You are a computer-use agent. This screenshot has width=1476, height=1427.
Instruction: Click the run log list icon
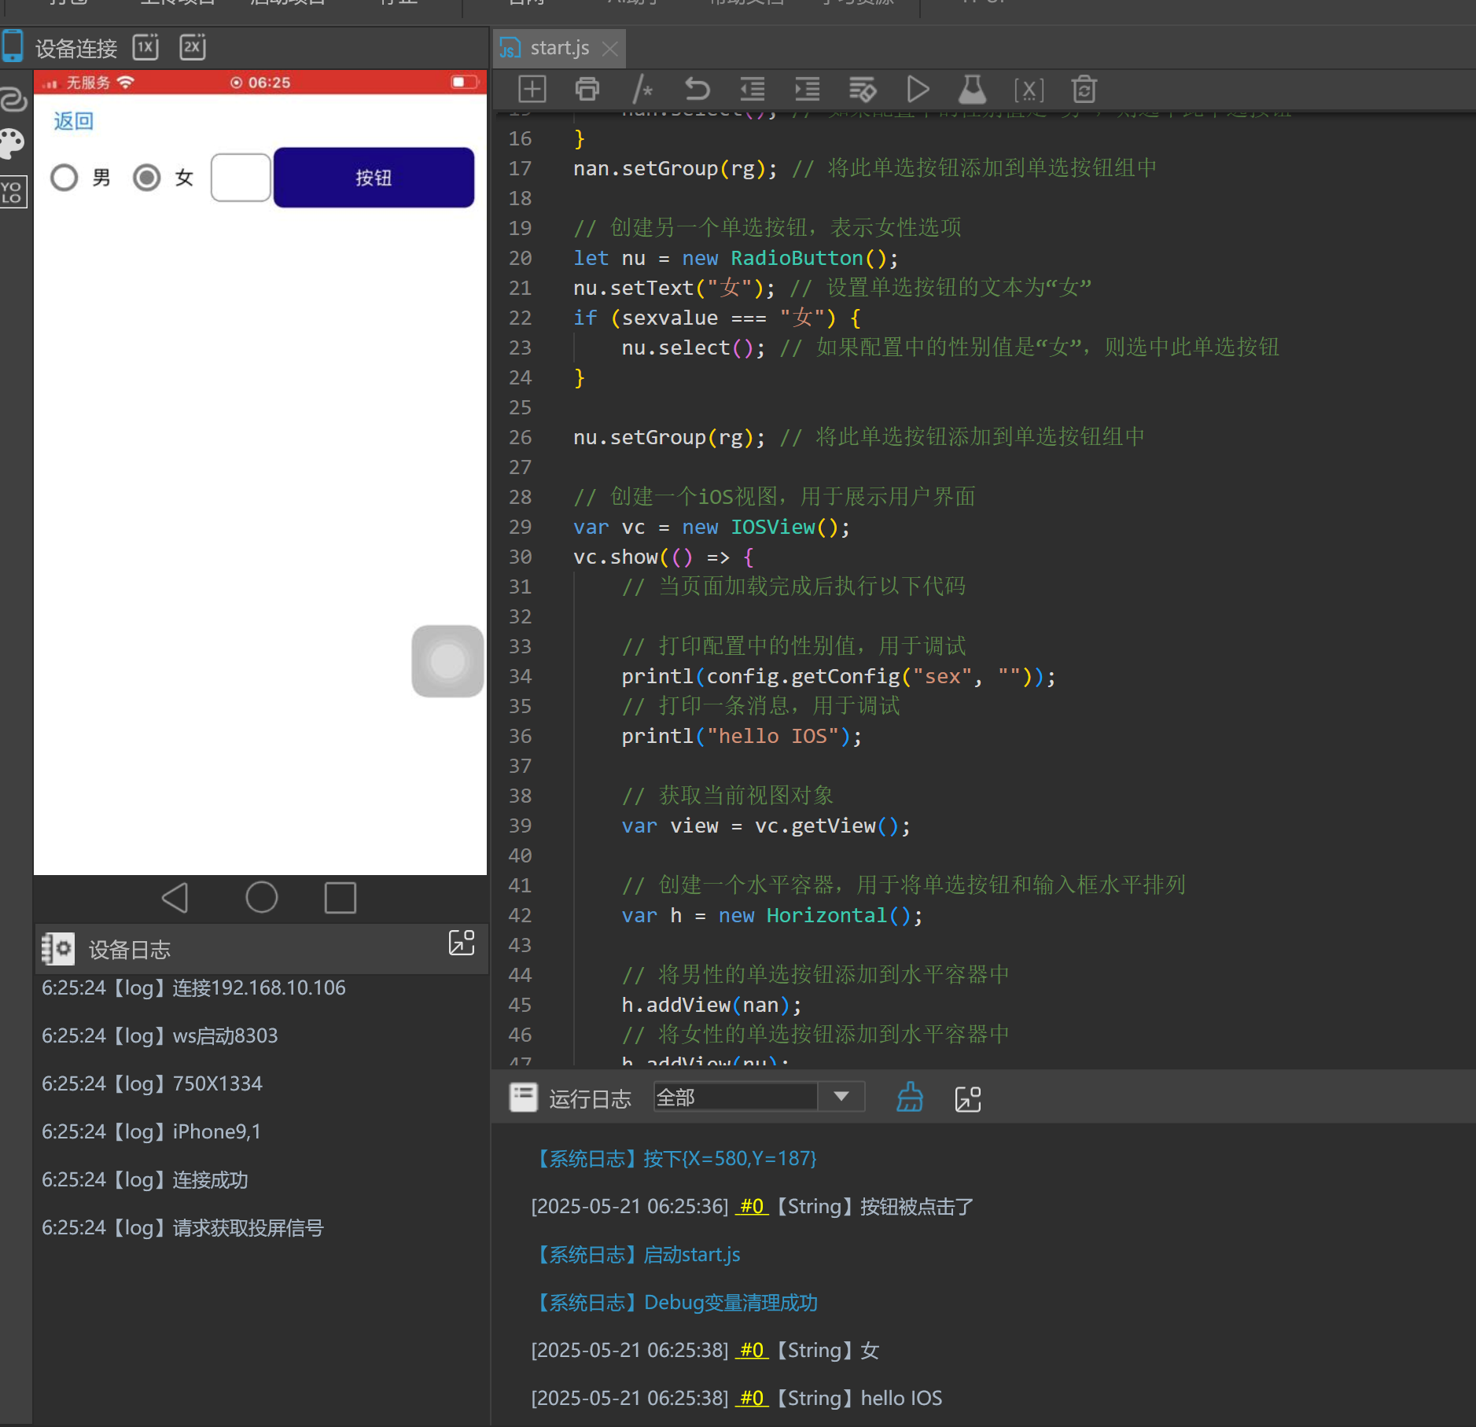524,1097
